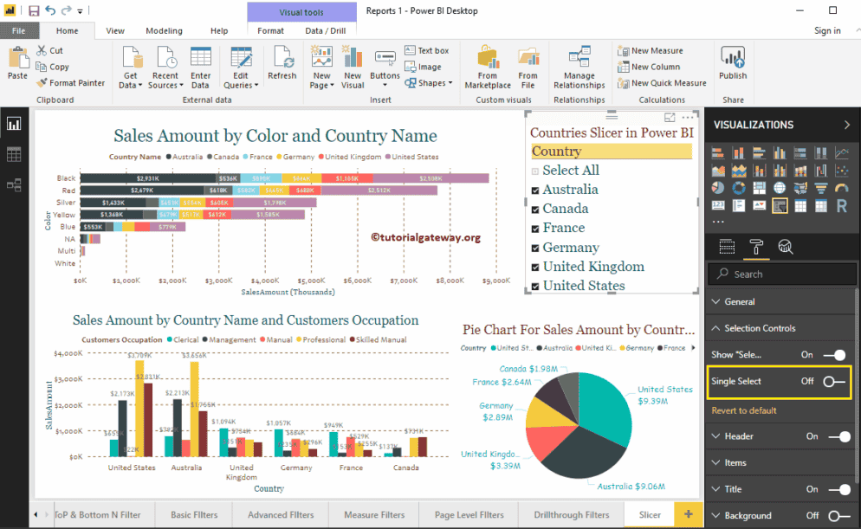Select the pie chart visualization icon

tap(718, 188)
